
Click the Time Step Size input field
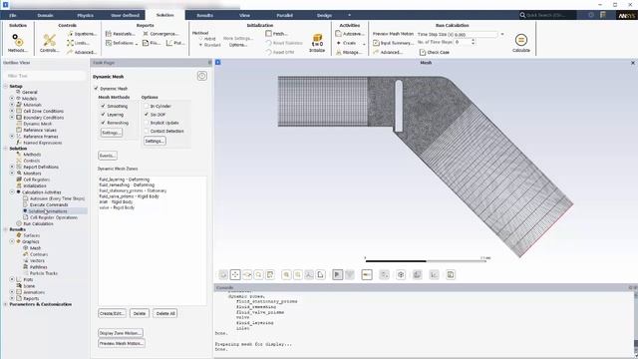pos(476,35)
